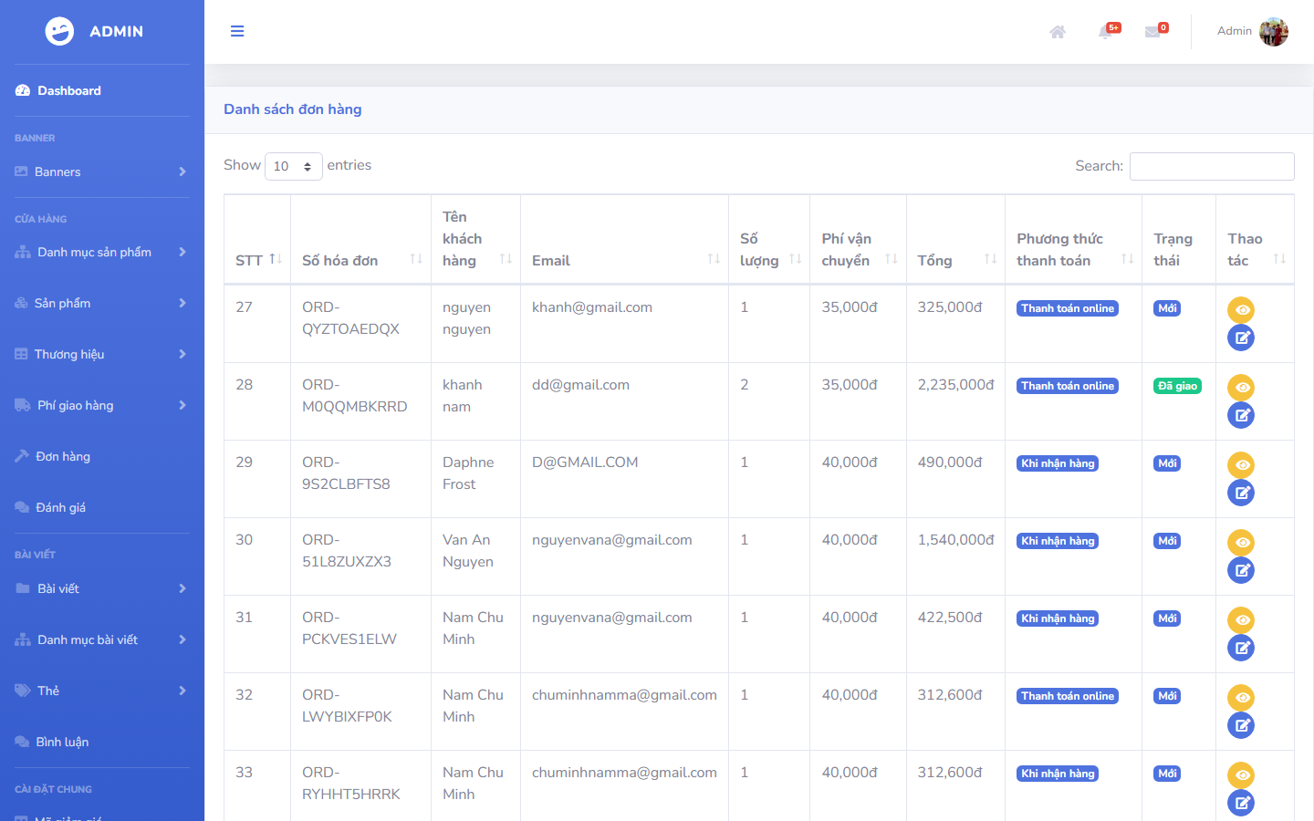Edit order ORD-LWYBIXFP0K with the pencil icon
This screenshot has height=821, width=1314.
pyautogui.click(x=1241, y=725)
